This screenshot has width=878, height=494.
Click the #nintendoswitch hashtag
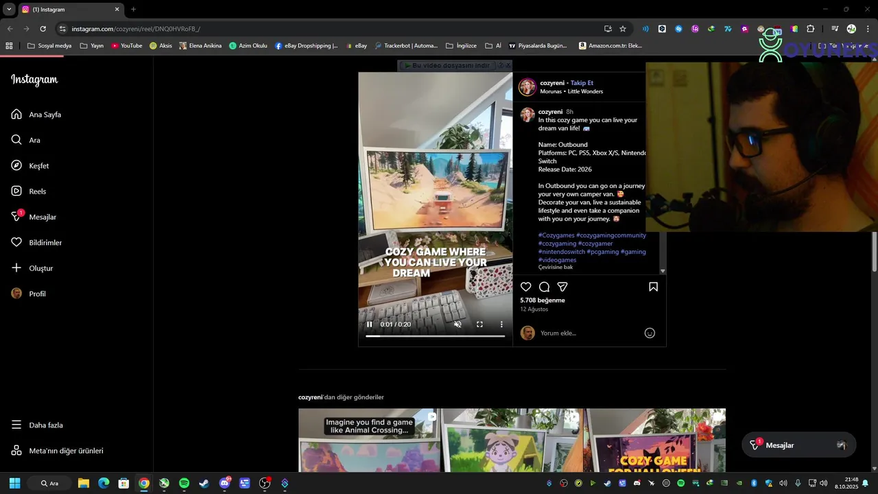click(x=562, y=252)
